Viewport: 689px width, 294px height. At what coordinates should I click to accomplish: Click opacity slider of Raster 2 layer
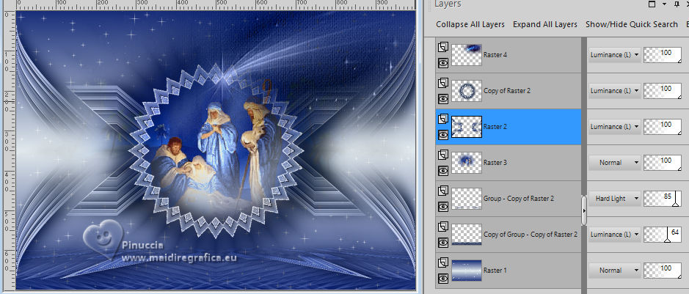(663, 127)
